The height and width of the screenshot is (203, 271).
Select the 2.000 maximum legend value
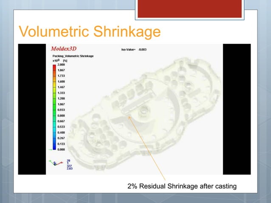[x=61, y=65]
